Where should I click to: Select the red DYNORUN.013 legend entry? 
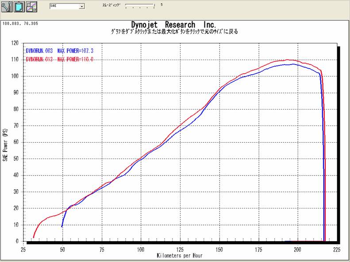59,59
